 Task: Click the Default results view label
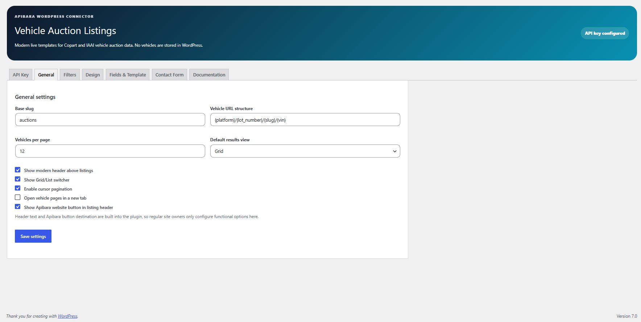[x=230, y=140]
